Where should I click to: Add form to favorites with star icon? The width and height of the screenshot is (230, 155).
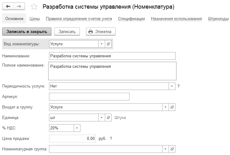(34, 7)
